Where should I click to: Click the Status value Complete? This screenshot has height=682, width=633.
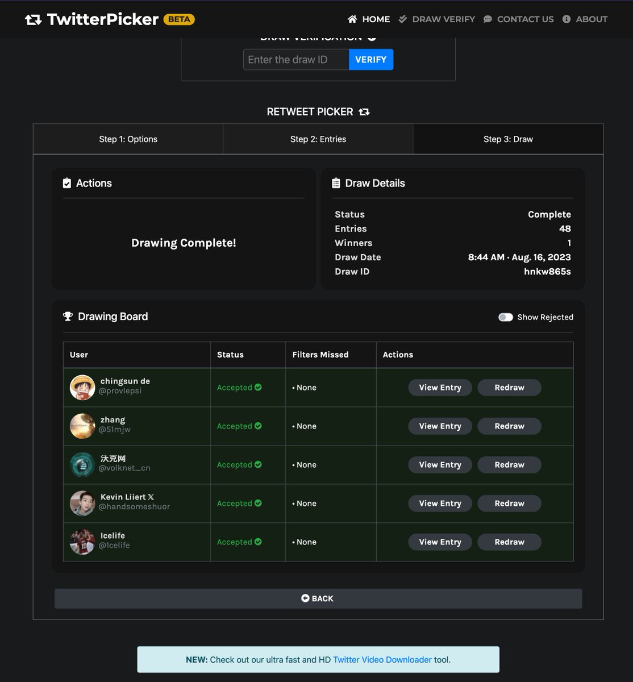coord(549,214)
